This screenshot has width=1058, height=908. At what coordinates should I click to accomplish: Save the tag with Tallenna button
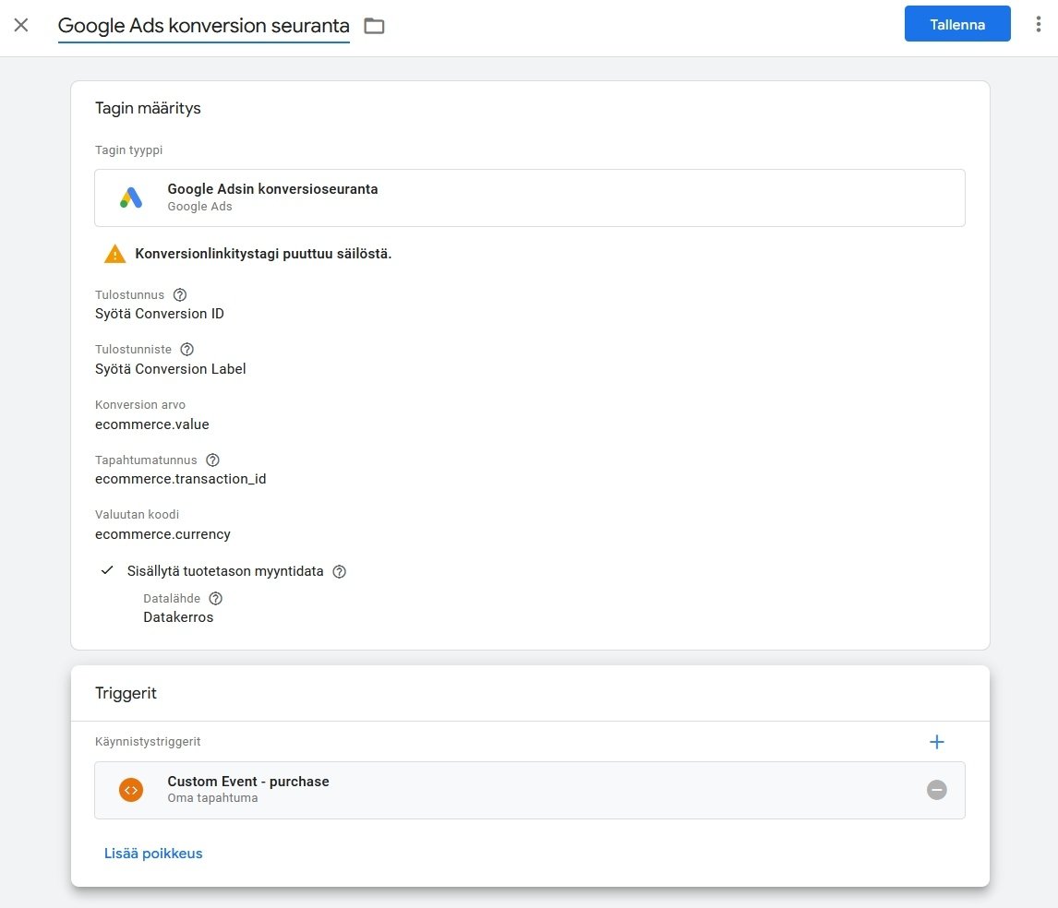click(956, 24)
